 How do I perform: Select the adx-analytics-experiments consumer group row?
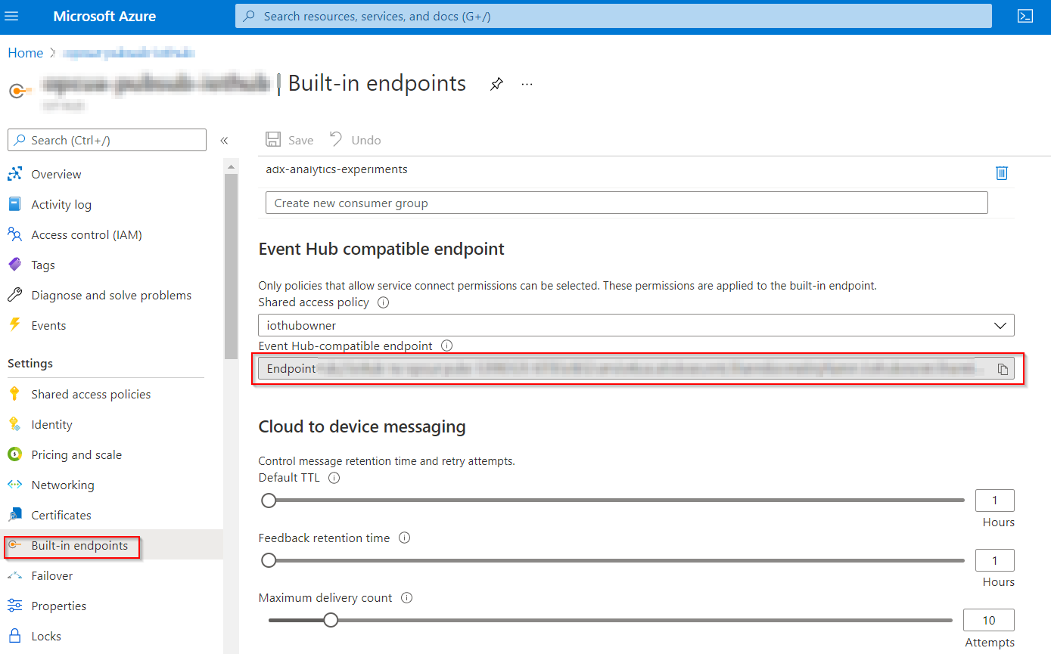(x=636, y=172)
